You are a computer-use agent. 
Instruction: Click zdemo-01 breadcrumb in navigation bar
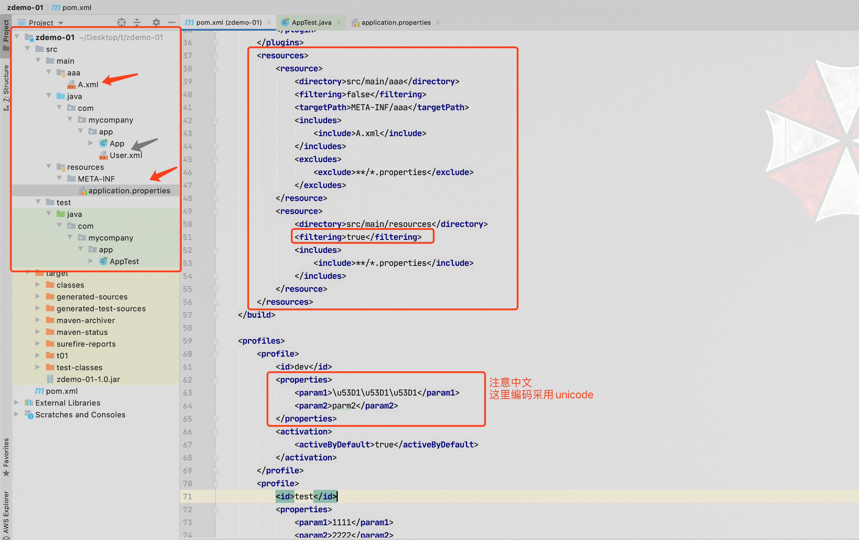point(25,7)
